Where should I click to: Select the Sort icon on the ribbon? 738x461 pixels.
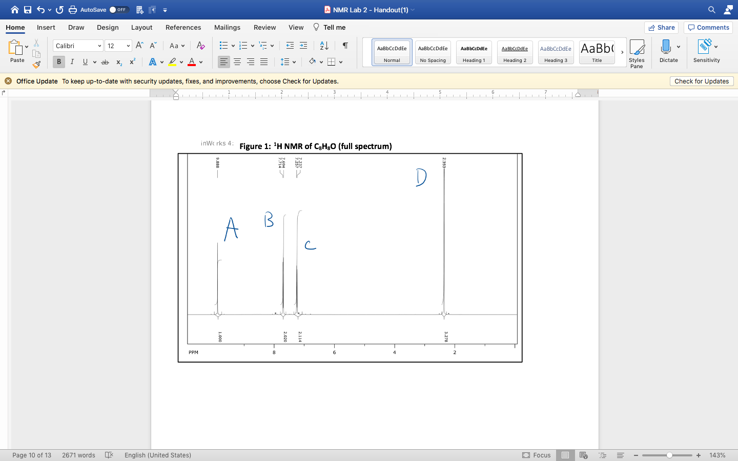click(323, 46)
